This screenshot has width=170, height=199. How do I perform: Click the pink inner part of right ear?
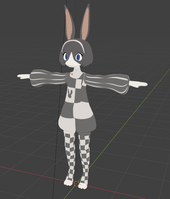(x=86, y=24)
